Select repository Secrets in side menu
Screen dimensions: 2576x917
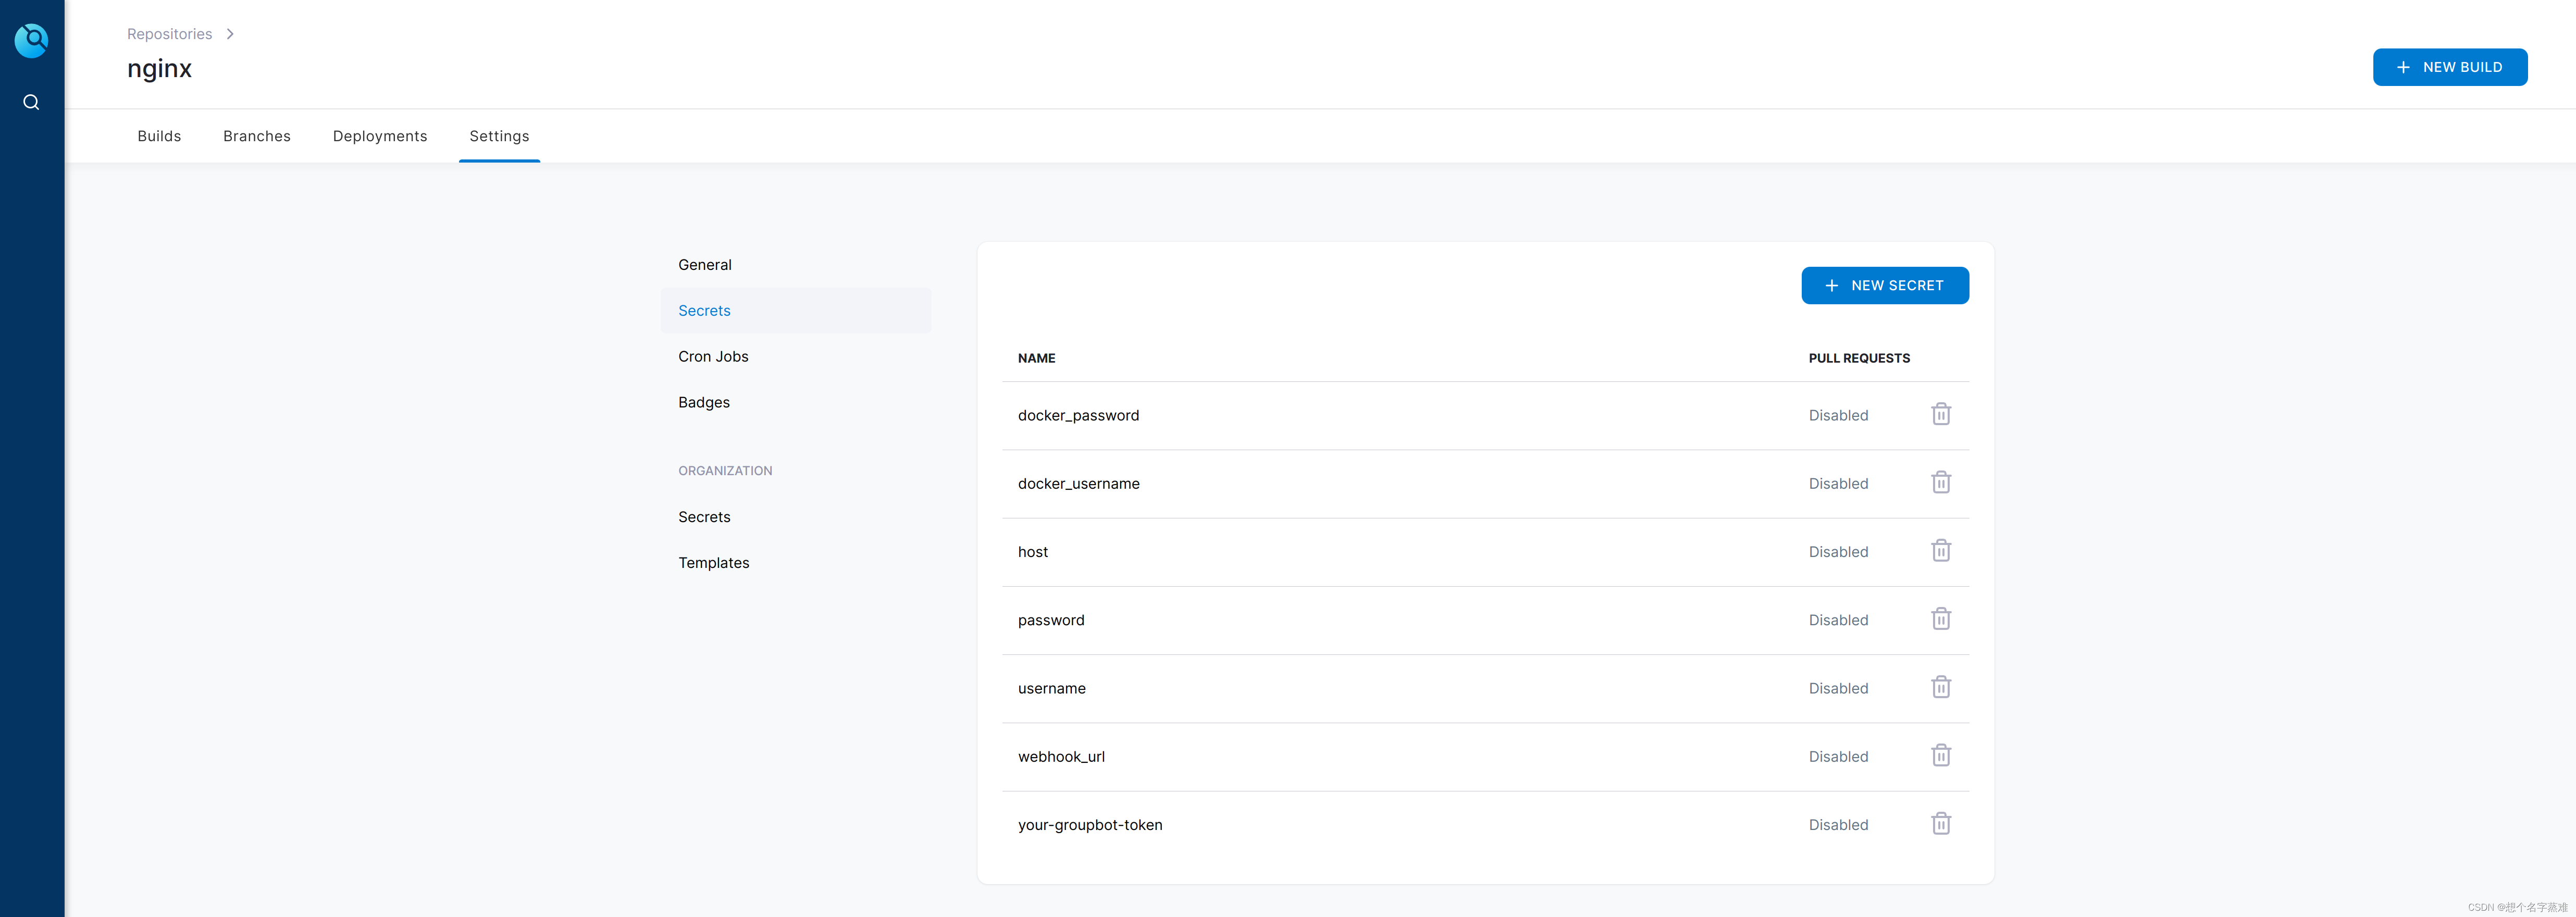tap(795, 311)
